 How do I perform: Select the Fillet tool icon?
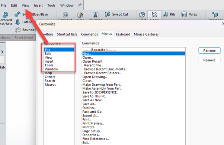tap(142, 15)
